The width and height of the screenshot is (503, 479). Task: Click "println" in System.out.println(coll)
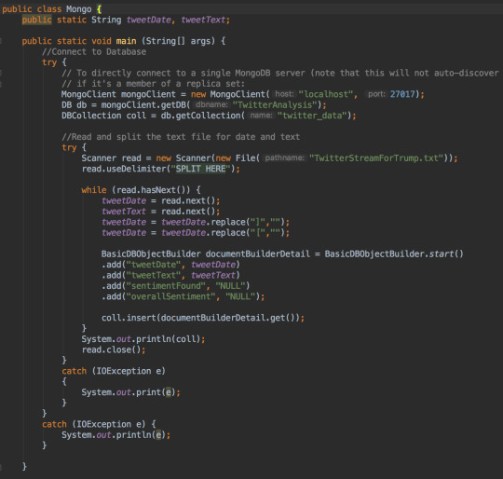pyautogui.click(x=154, y=339)
